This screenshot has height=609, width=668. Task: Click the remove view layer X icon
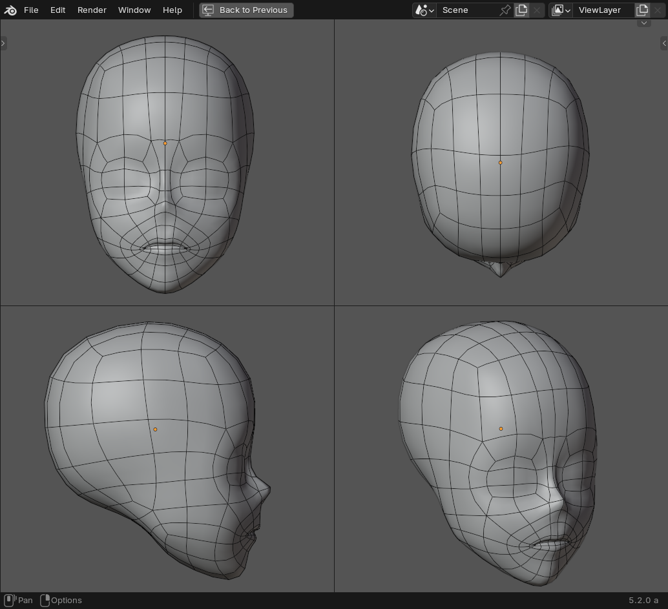click(658, 10)
